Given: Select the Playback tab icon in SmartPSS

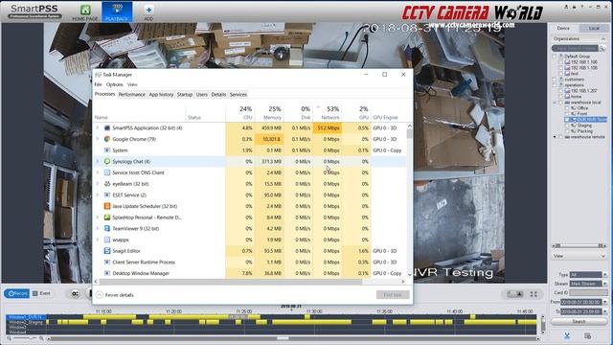Looking at the screenshot, I should click(117, 10).
